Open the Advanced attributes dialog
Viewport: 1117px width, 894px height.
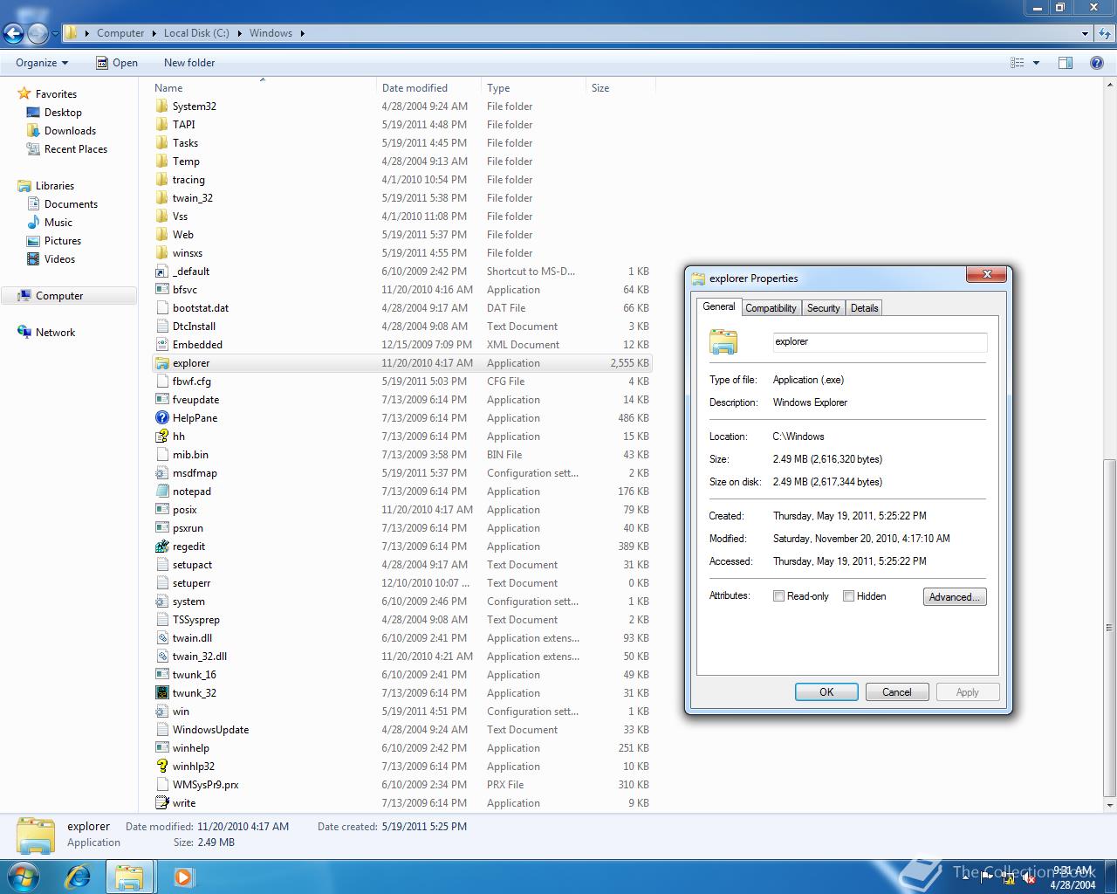coord(955,597)
